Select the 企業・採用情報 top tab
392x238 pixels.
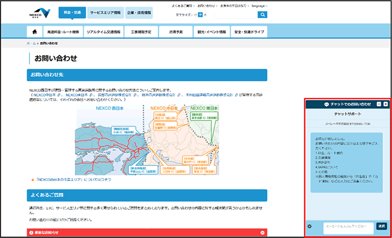point(139,13)
